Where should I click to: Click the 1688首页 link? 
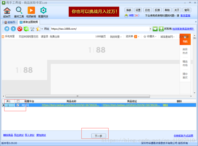(x=100, y=36)
